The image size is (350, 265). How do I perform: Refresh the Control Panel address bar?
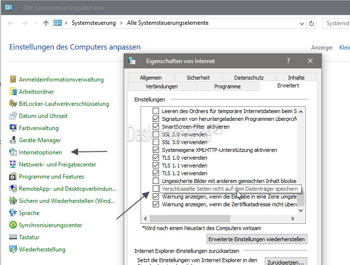(312, 23)
